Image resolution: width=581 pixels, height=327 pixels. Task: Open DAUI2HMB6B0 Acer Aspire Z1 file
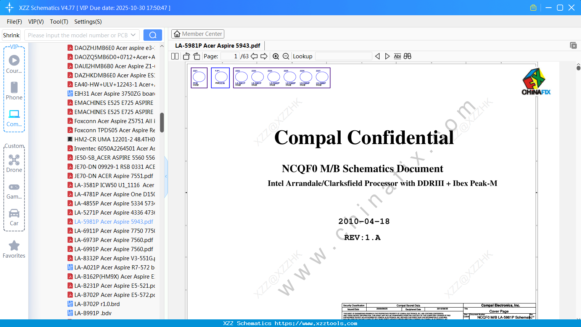111,66
